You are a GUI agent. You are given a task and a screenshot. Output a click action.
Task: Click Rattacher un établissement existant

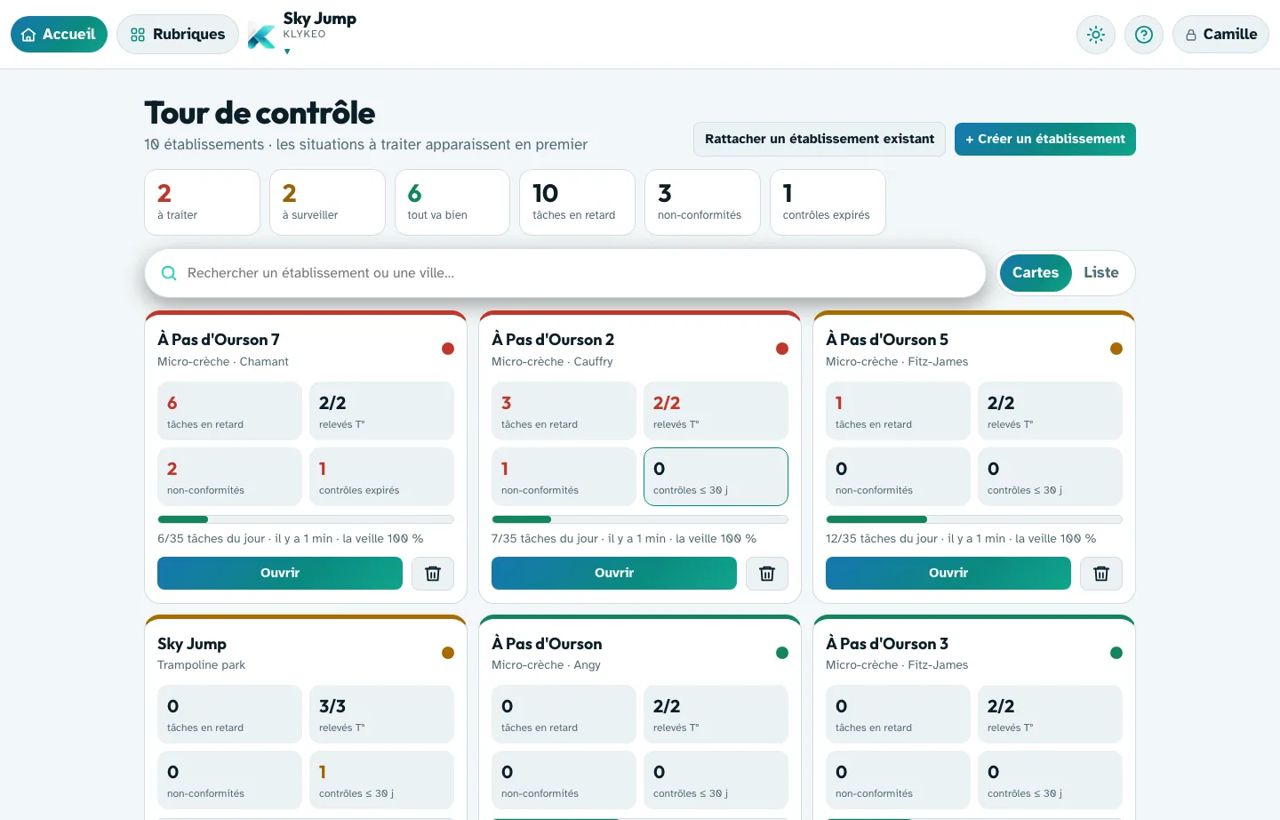point(820,140)
